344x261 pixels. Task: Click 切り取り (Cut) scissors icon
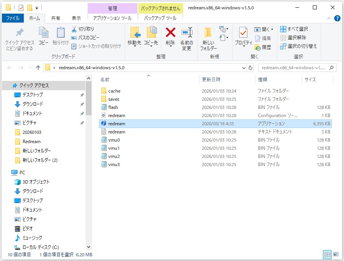[x=74, y=29]
